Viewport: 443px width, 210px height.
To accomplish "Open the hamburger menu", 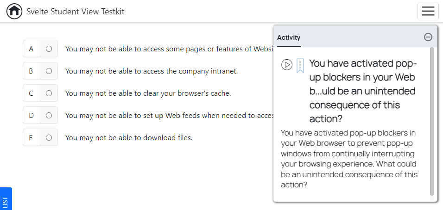I will [x=428, y=11].
